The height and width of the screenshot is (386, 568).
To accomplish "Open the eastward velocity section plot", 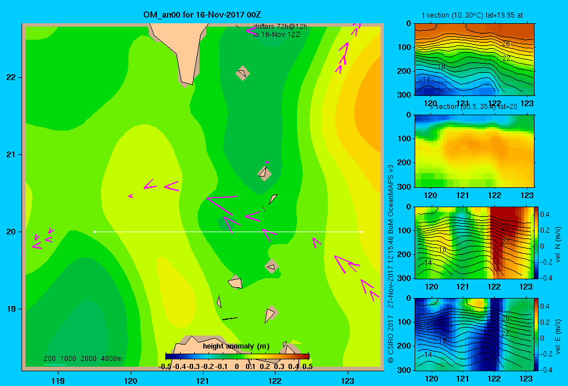I will pos(474,334).
